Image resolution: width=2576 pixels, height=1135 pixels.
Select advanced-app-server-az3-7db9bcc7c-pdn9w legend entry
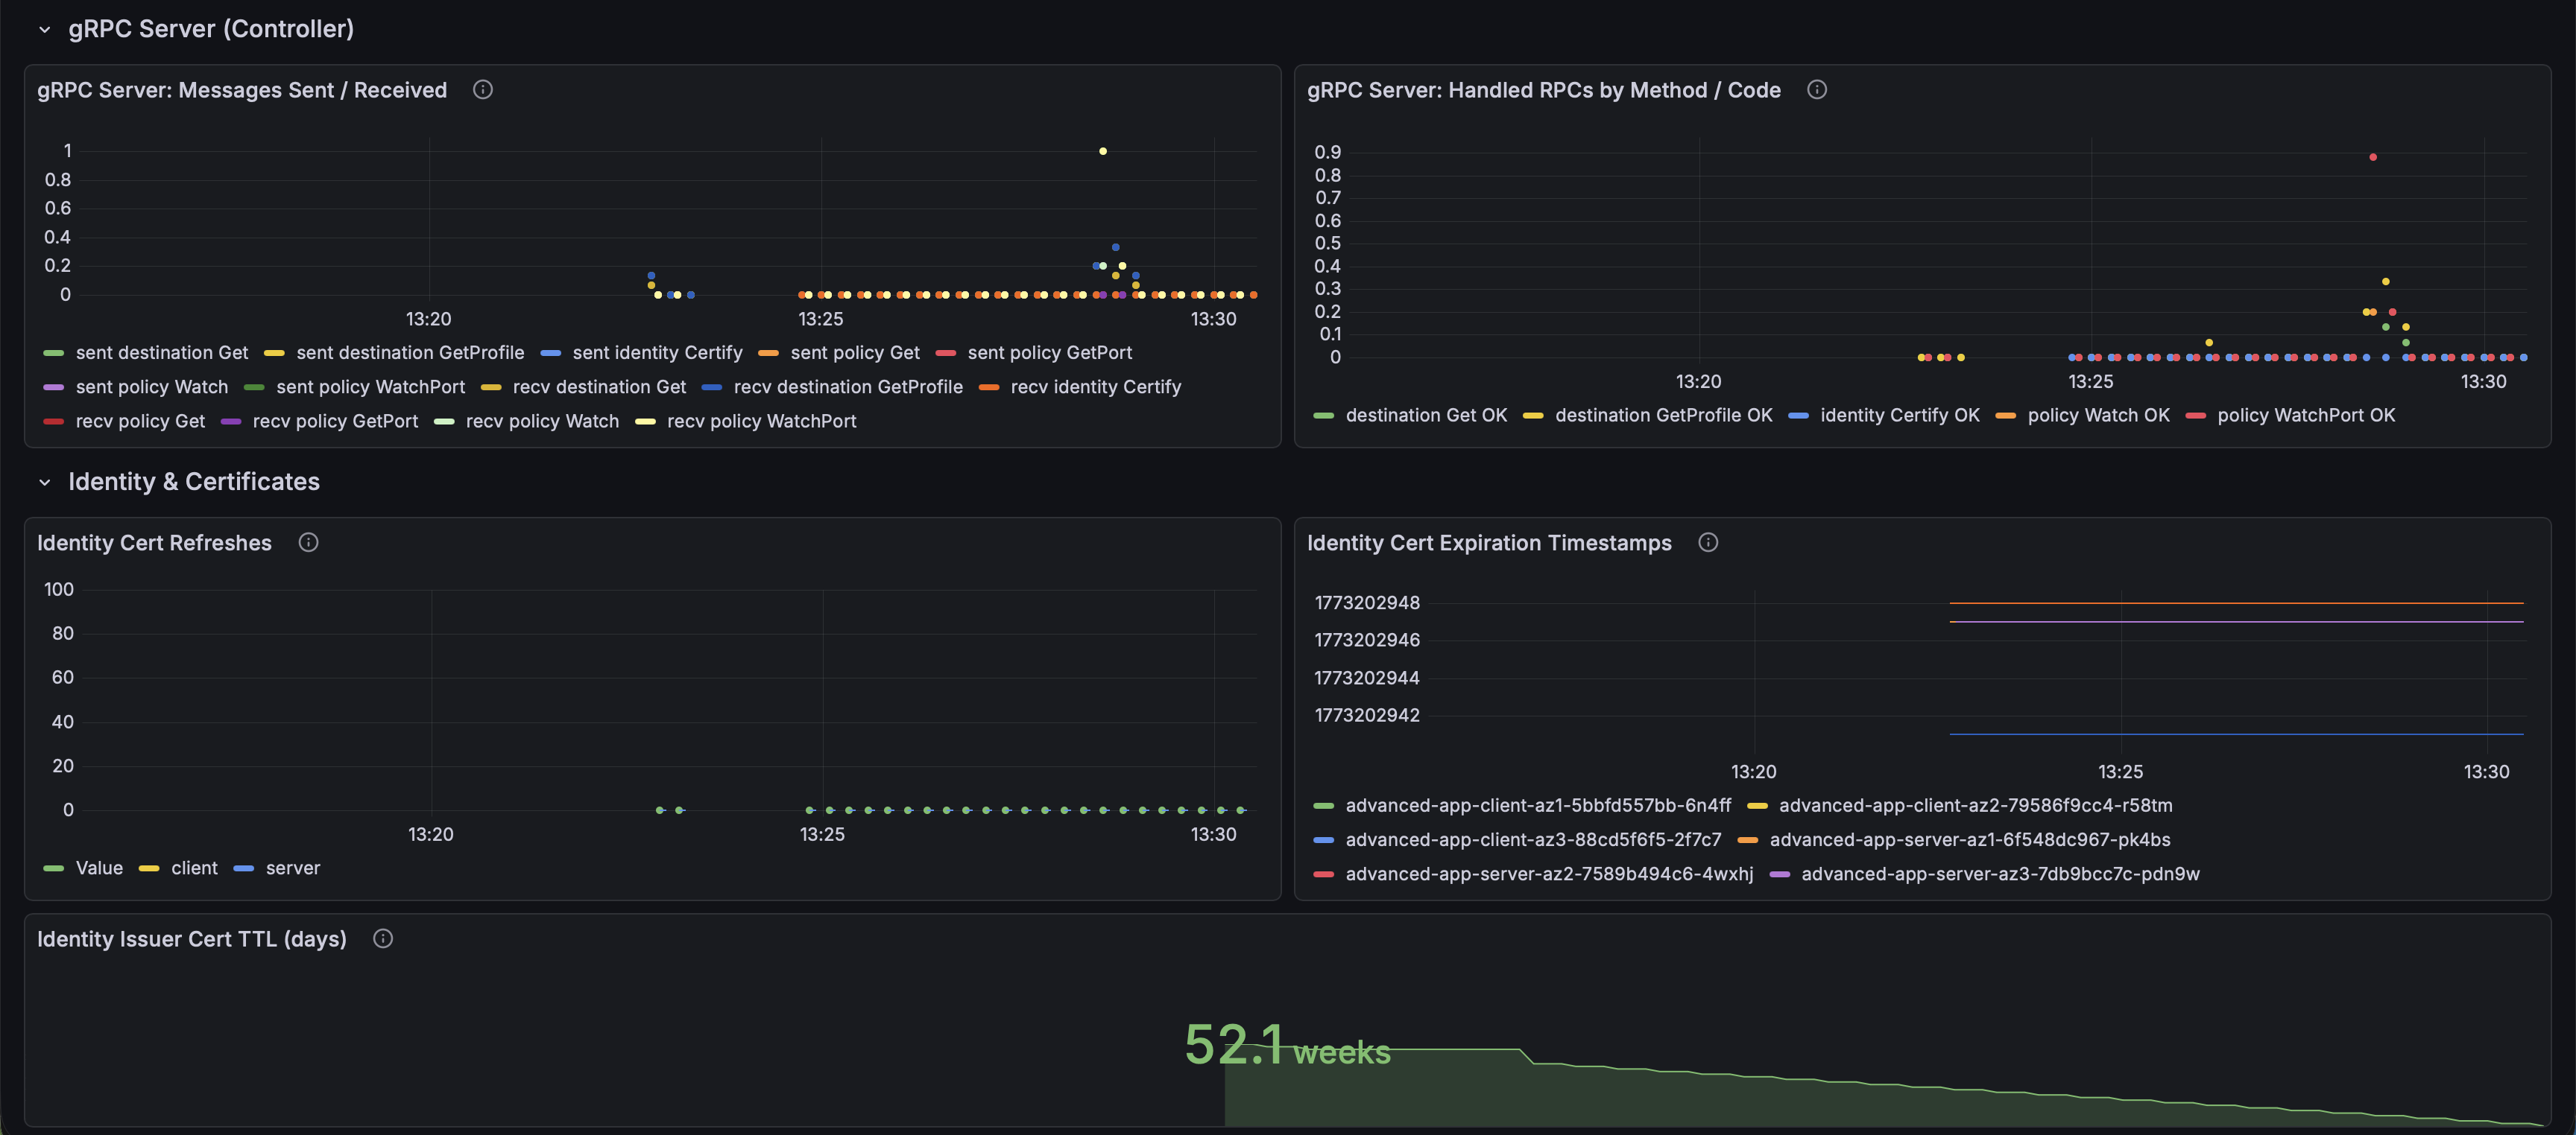pos(2000,874)
